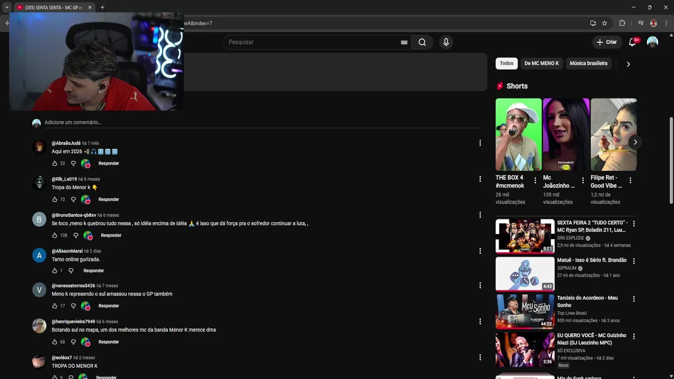Open Tarcísio do Acordeon Meu Sonho video
Screen dimensions: 674x379
[x=525, y=311]
